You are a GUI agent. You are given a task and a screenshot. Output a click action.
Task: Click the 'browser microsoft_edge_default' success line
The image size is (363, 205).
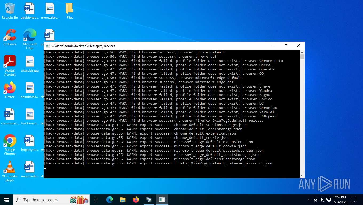point(143,78)
